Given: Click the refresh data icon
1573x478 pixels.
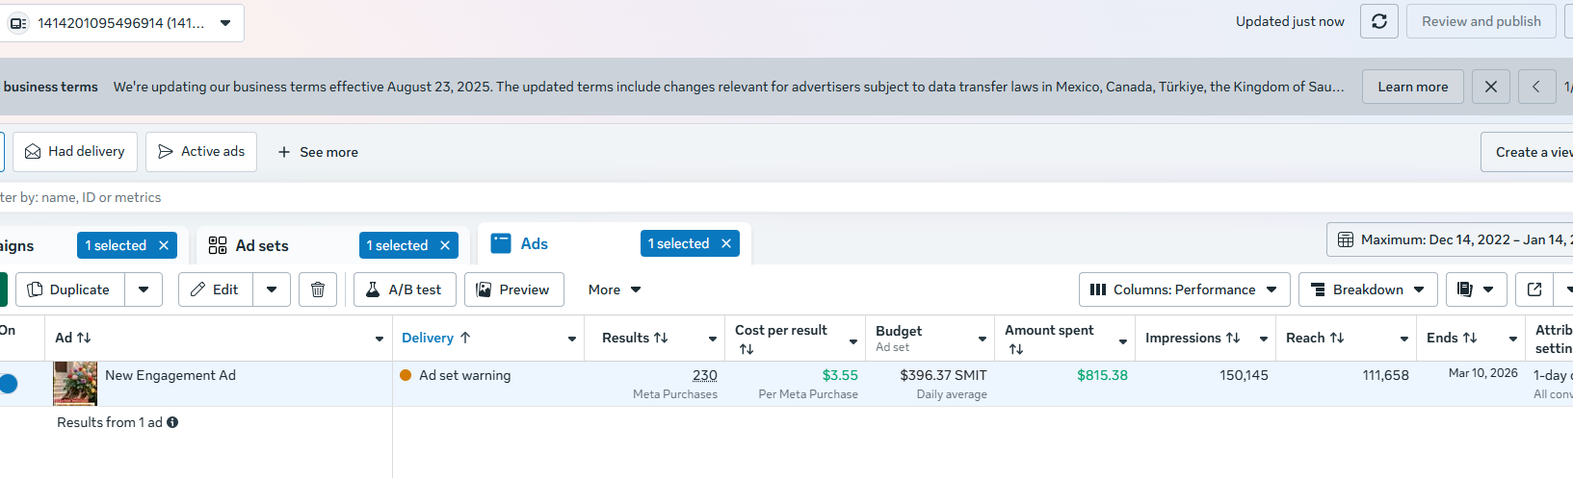Looking at the screenshot, I should [x=1378, y=21].
